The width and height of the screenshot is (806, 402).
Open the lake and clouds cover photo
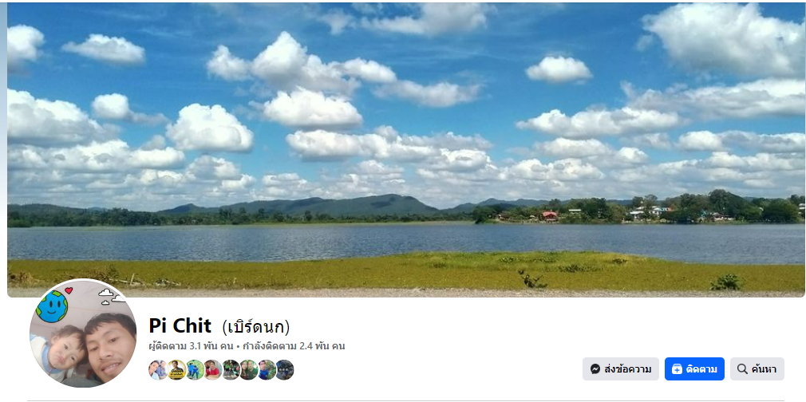pos(406,150)
